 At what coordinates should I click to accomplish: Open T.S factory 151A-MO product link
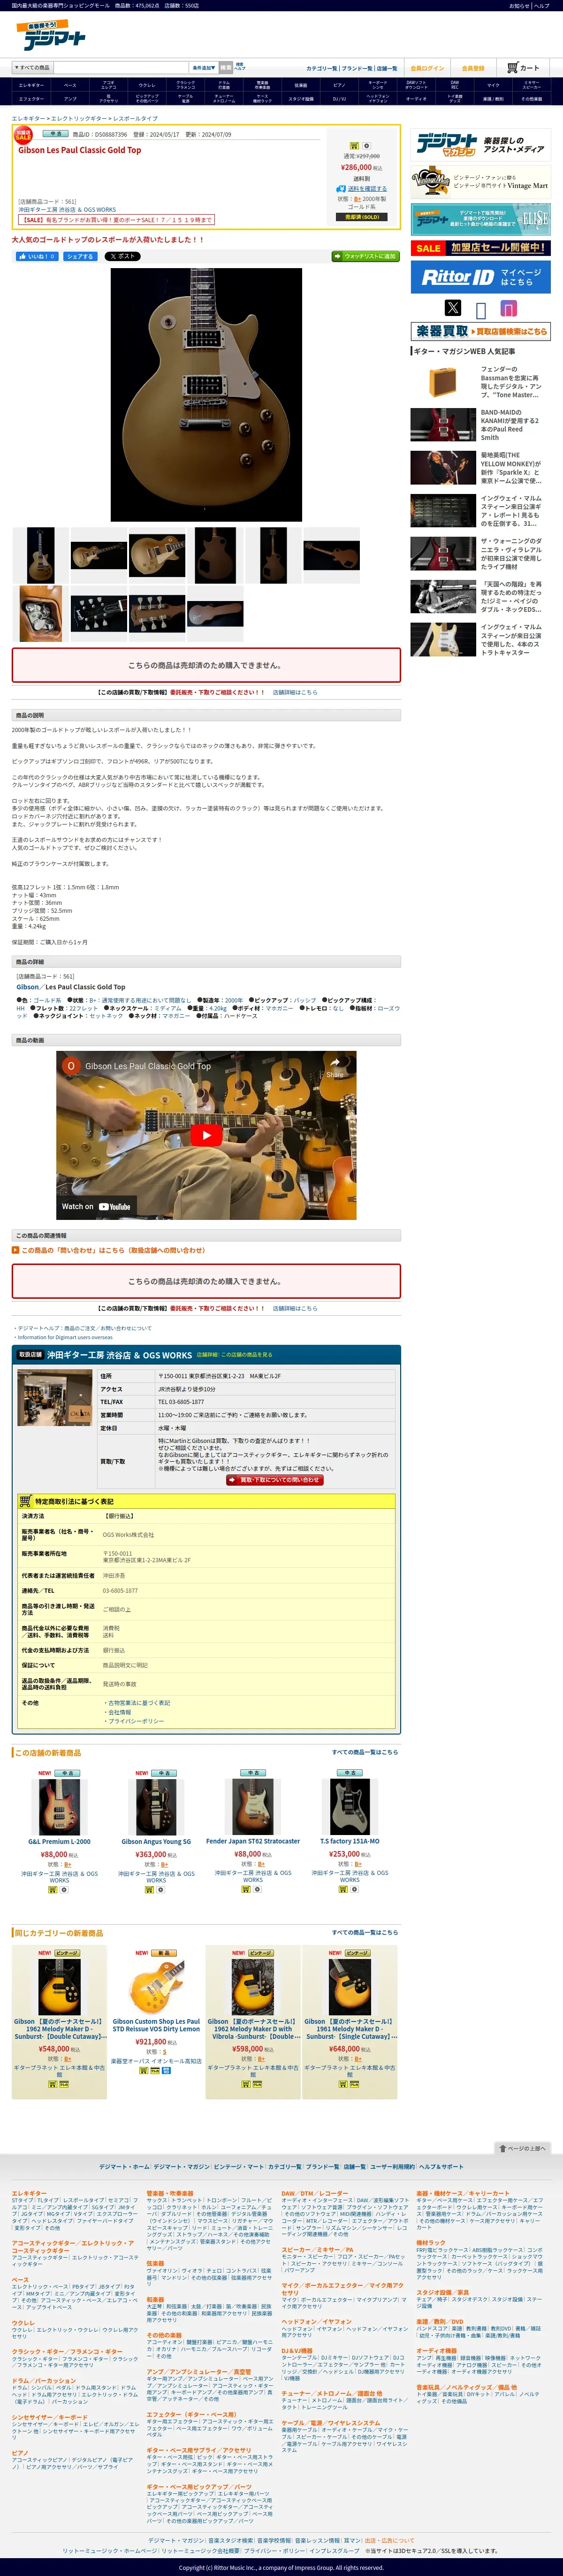click(349, 1841)
